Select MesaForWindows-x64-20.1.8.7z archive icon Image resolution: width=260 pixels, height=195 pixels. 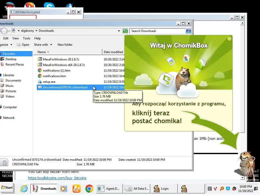[40, 65]
